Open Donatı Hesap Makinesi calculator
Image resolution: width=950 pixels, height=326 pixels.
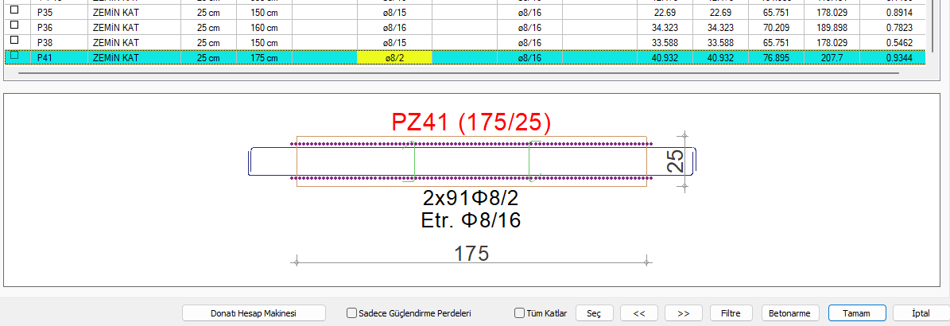pos(253,313)
